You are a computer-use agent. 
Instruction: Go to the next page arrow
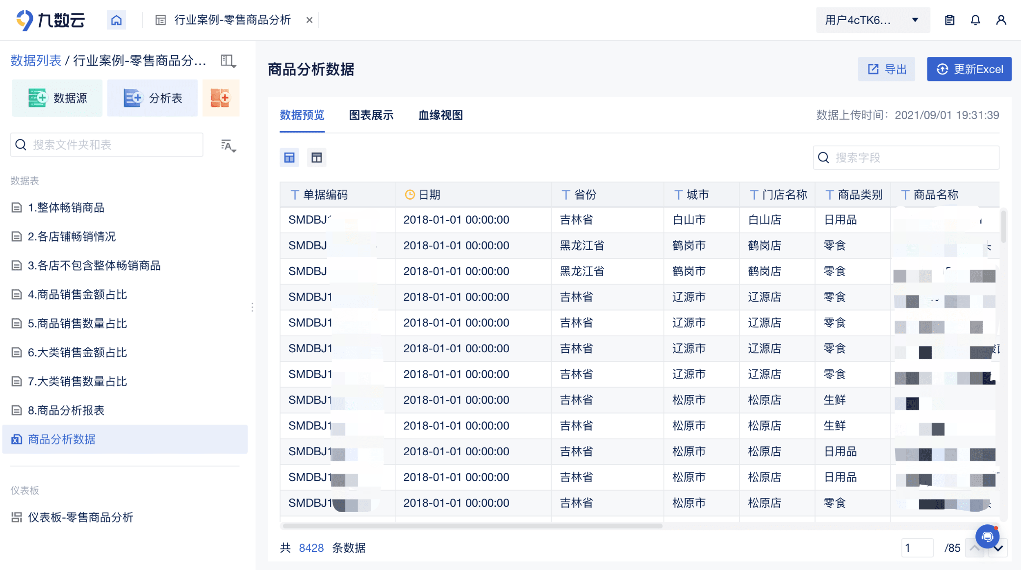click(x=998, y=548)
